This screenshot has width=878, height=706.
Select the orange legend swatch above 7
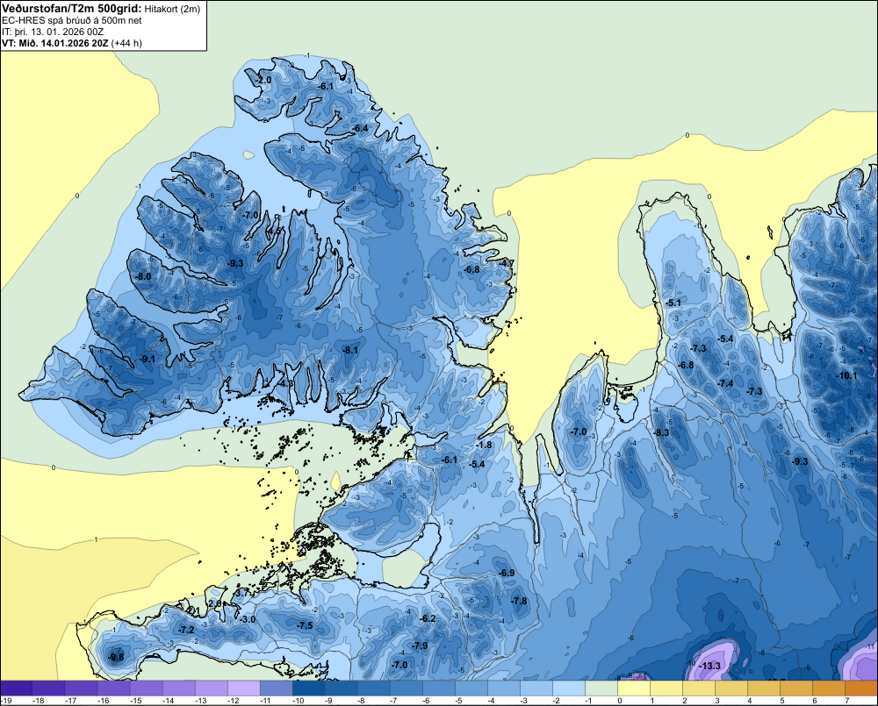coord(861,688)
